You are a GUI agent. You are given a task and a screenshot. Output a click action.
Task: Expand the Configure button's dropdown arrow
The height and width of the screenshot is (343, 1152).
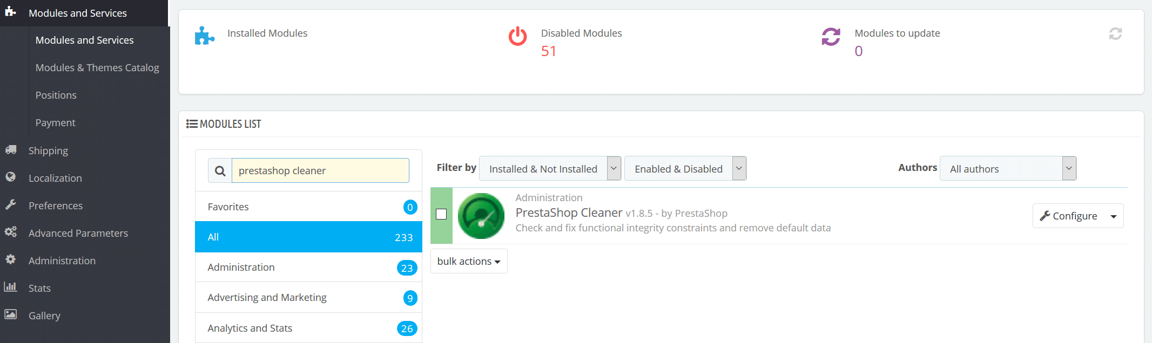tap(1114, 216)
